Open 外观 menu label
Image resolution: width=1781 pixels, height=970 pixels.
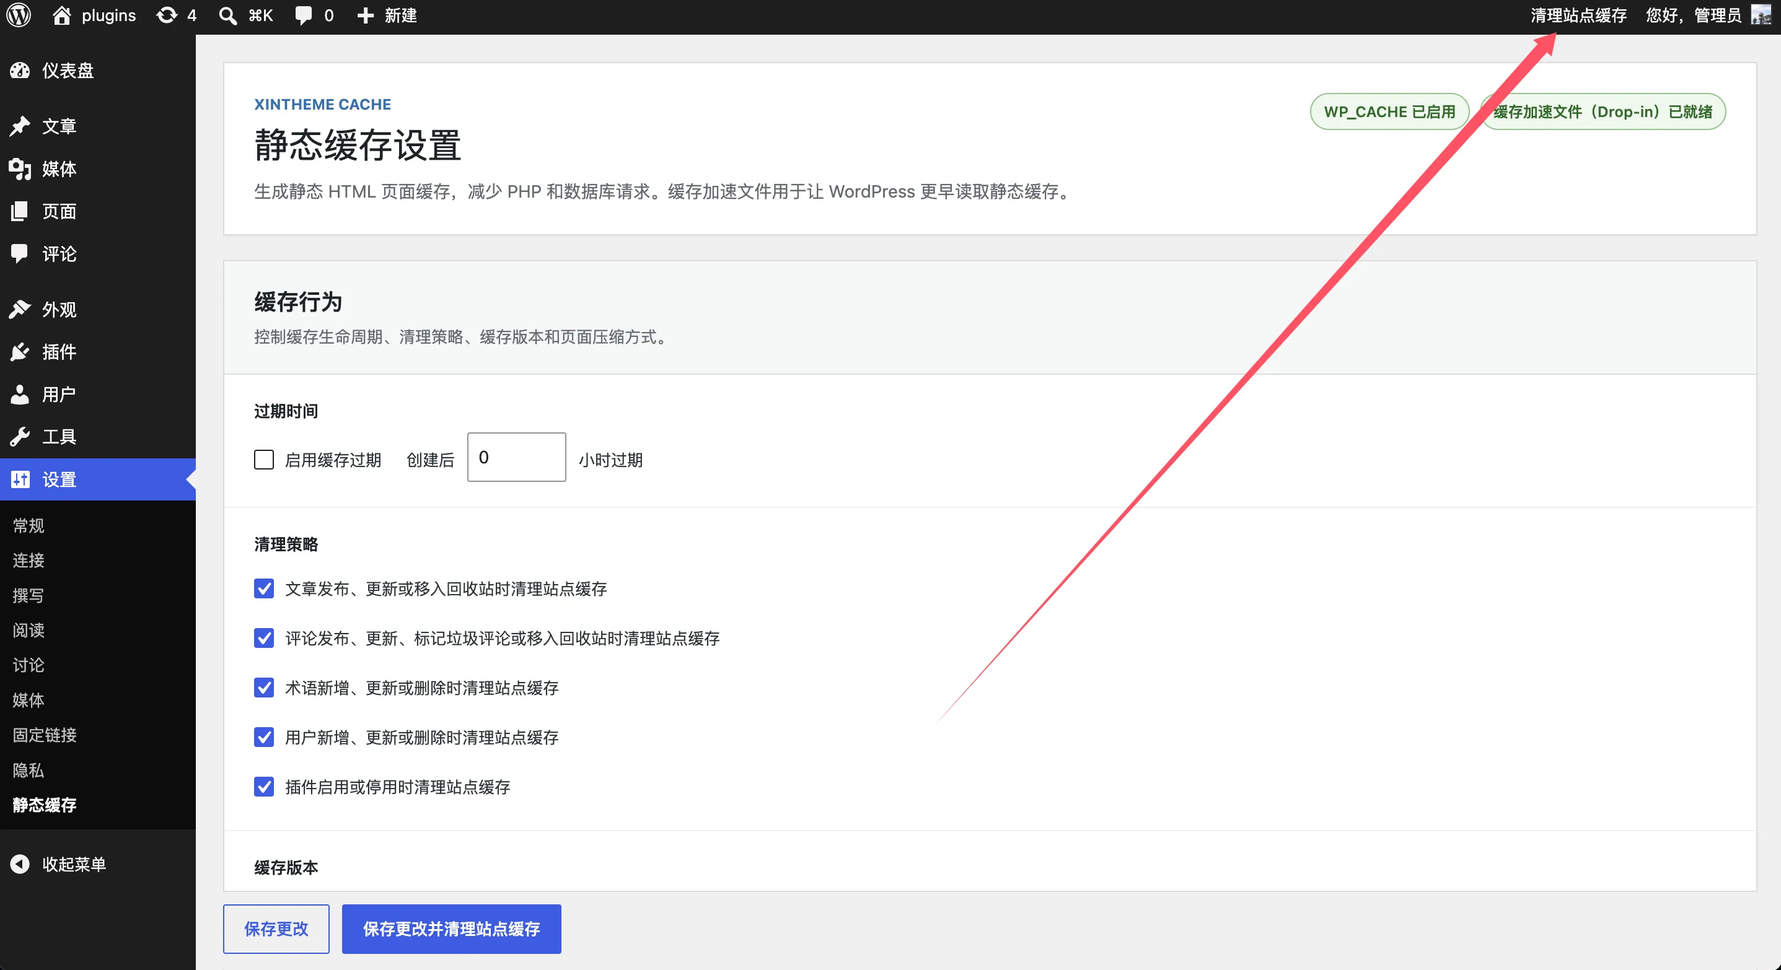(59, 309)
